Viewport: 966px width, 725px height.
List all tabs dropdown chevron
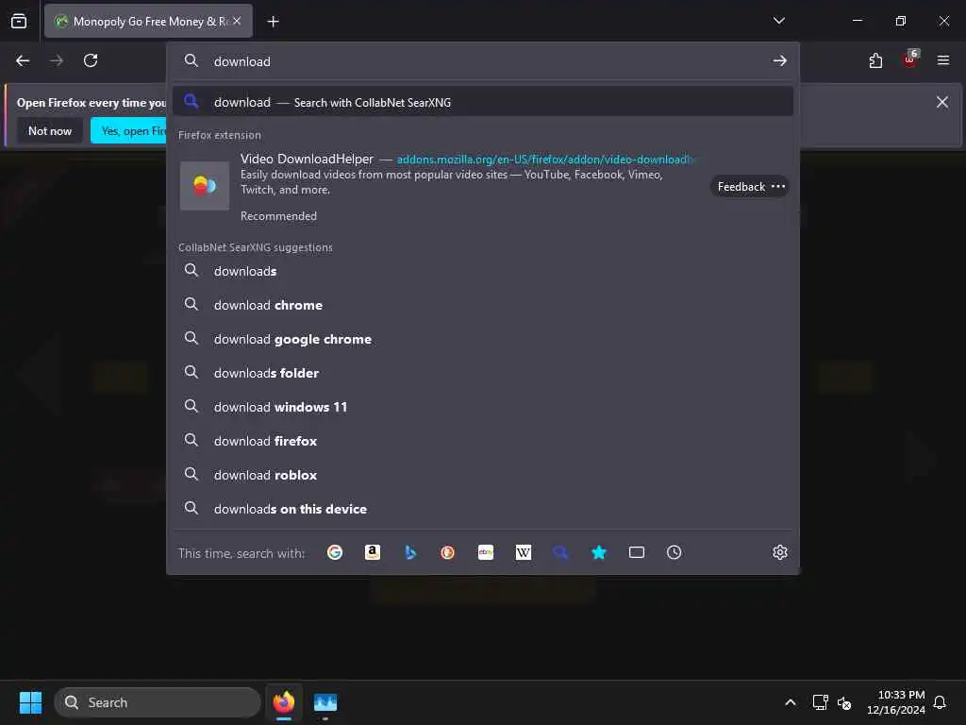(x=778, y=21)
